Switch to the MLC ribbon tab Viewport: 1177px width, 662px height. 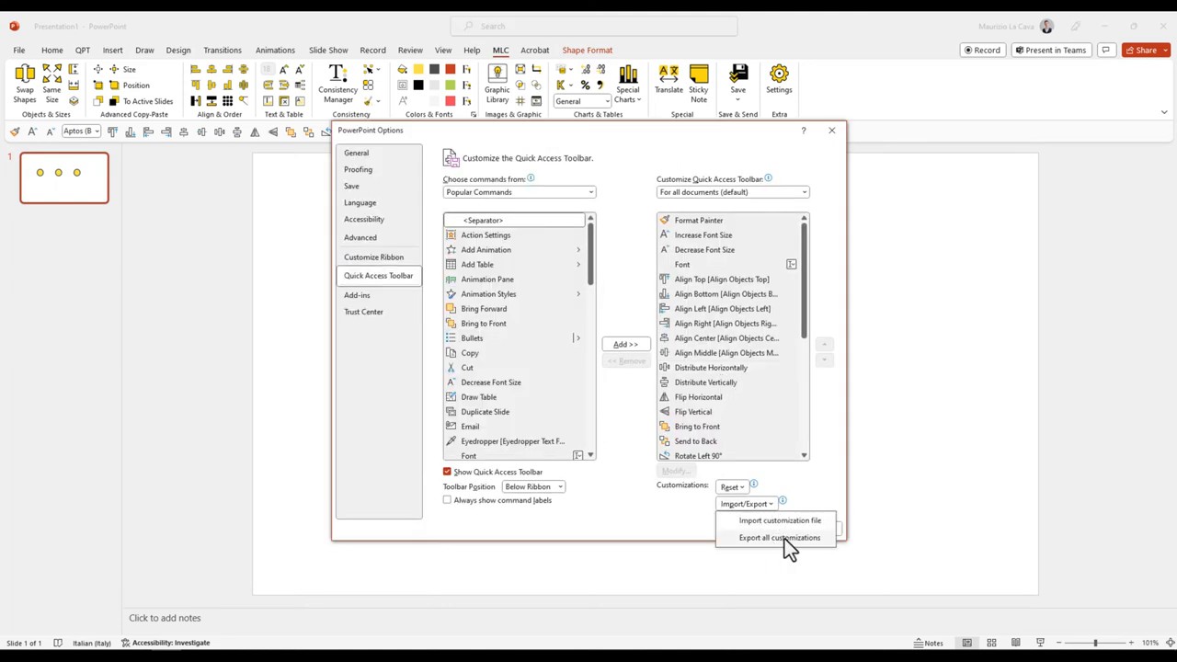(x=500, y=50)
